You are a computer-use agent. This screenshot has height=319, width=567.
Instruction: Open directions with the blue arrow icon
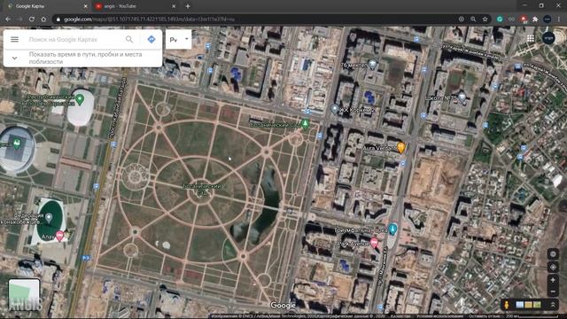click(x=151, y=39)
